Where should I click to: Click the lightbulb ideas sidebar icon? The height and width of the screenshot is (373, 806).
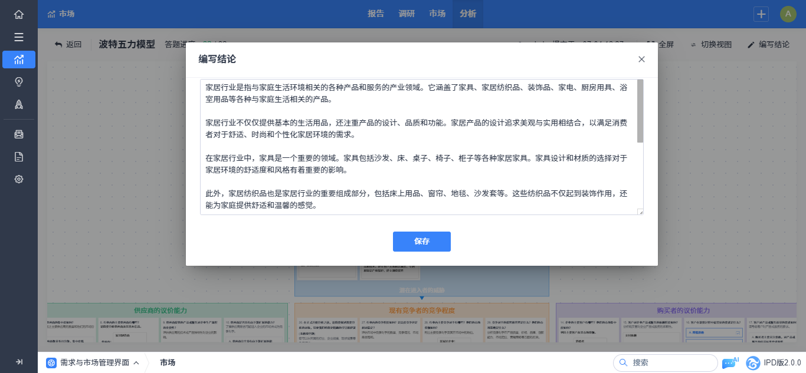(19, 82)
